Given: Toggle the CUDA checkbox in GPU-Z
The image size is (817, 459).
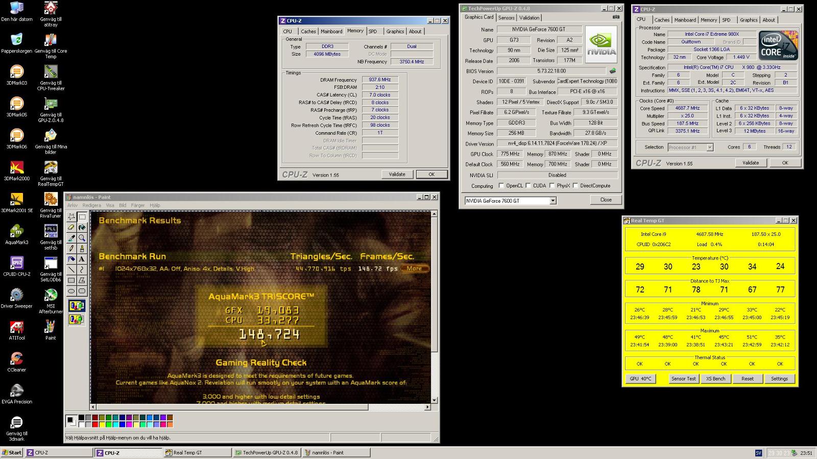Looking at the screenshot, I should click(528, 186).
